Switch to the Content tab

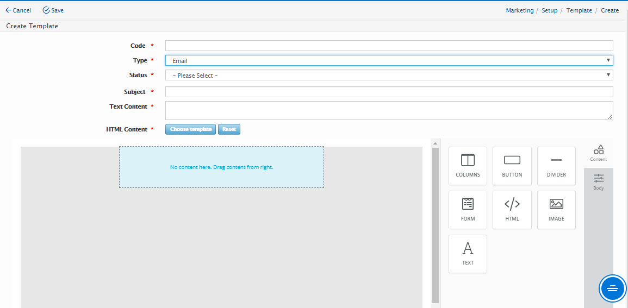tap(598, 153)
